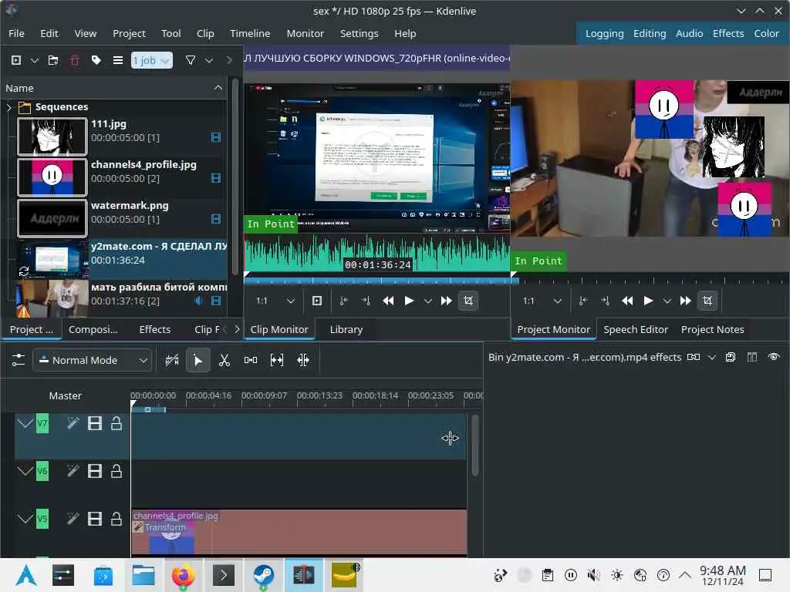The width and height of the screenshot is (790, 592).
Task: Set zone in point in Clip Monitor
Action: [x=343, y=301]
